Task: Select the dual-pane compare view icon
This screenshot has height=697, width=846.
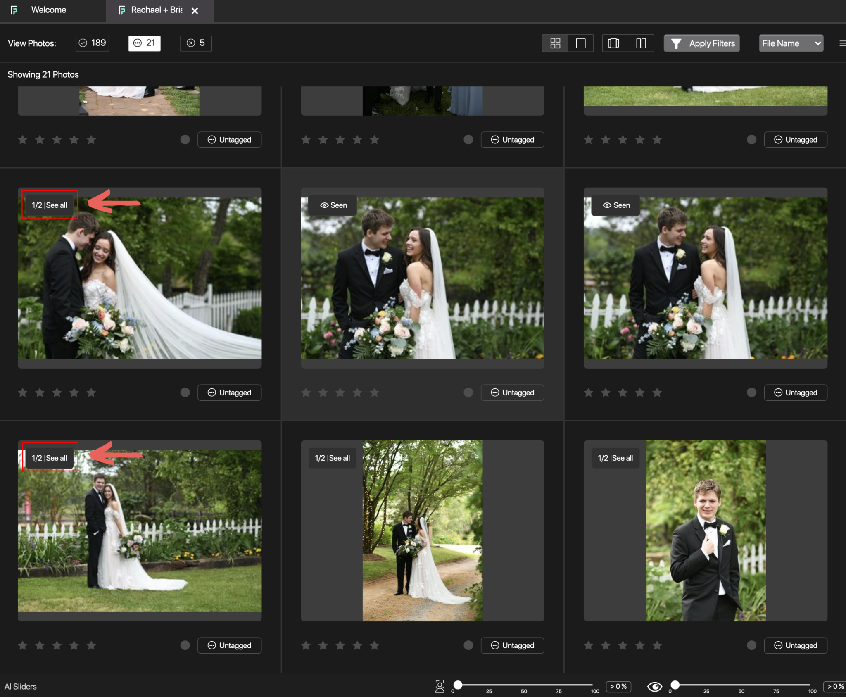Action: tap(641, 43)
